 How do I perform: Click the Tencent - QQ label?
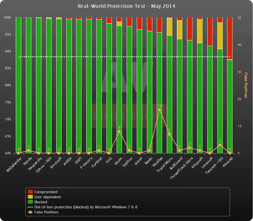(214, 165)
